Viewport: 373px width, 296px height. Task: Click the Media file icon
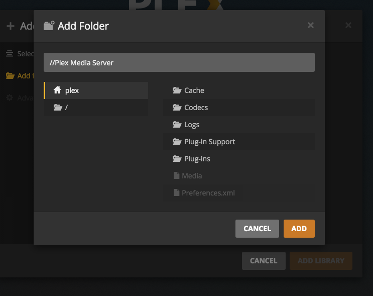tap(176, 175)
